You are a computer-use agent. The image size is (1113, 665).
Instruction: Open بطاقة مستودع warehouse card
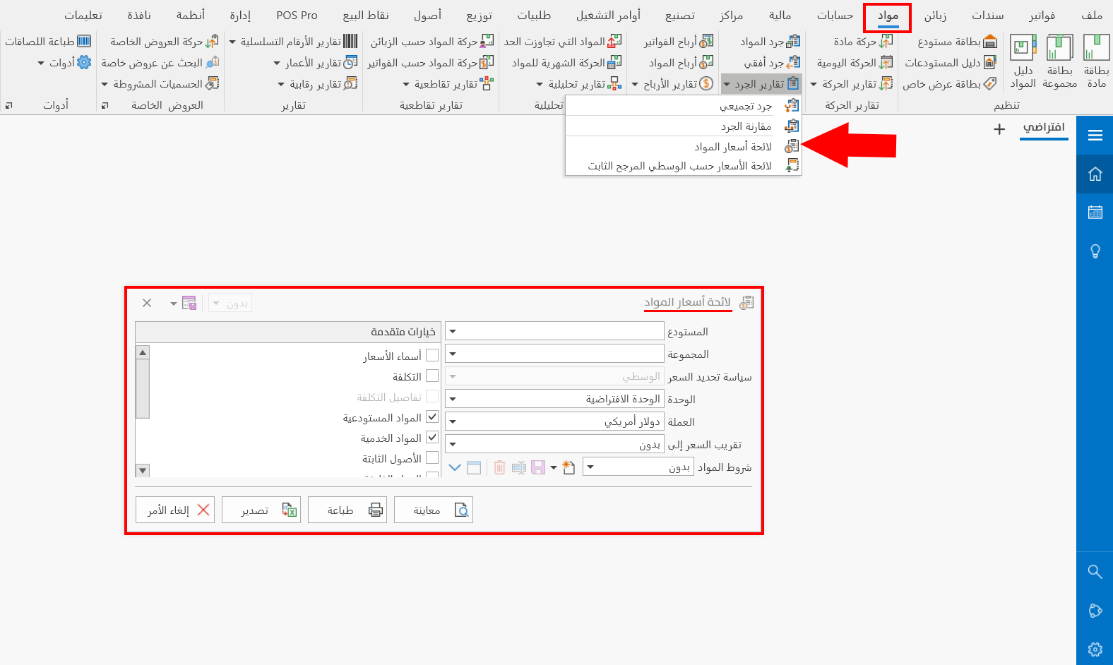(x=957, y=42)
